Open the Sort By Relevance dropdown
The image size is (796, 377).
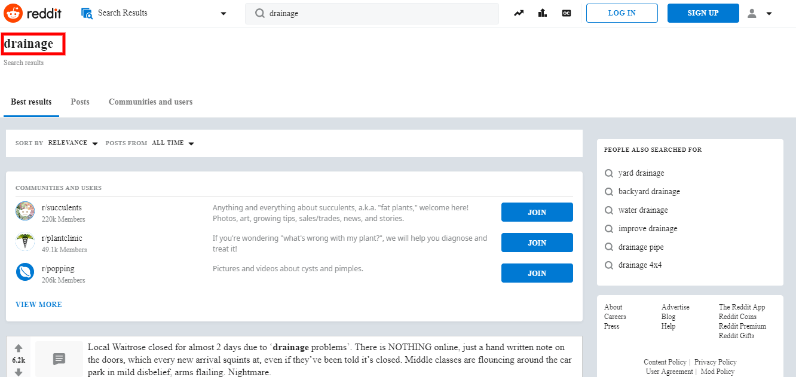[x=73, y=143]
